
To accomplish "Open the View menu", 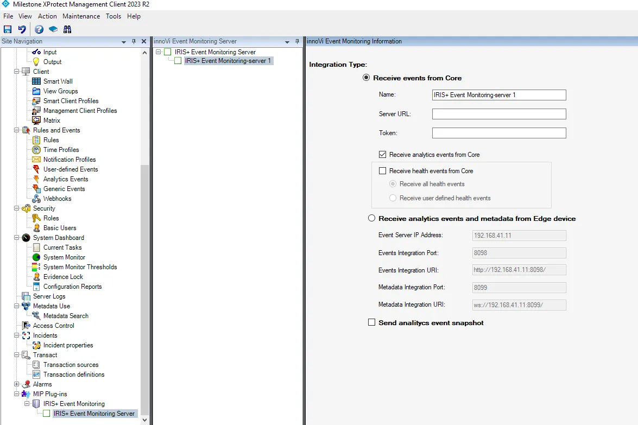I will tap(25, 16).
